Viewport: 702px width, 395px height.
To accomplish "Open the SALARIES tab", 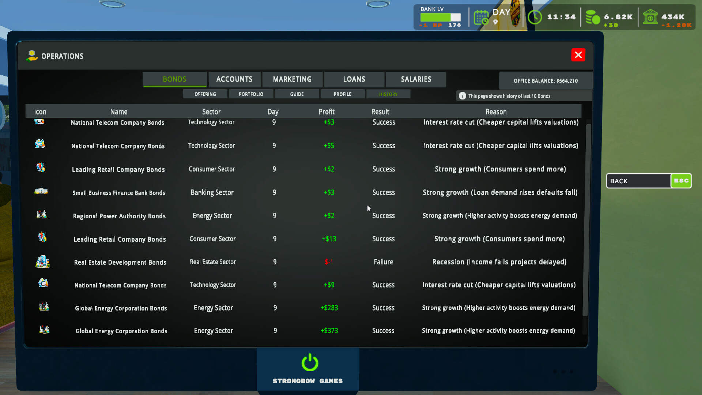I will [x=416, y=79].
